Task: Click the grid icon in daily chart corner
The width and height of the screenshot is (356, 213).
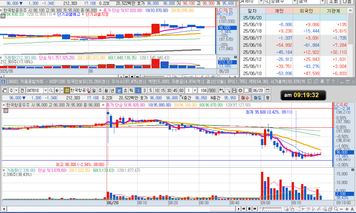Action: [3, 16]
